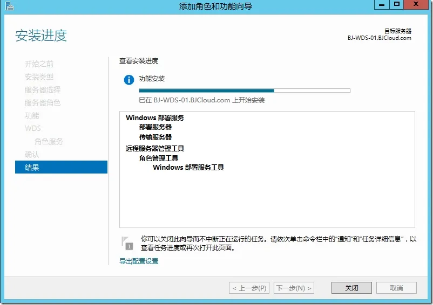
Task: Select the 服务器选择 step in the sidebar
Action: (x=43, y=90)
